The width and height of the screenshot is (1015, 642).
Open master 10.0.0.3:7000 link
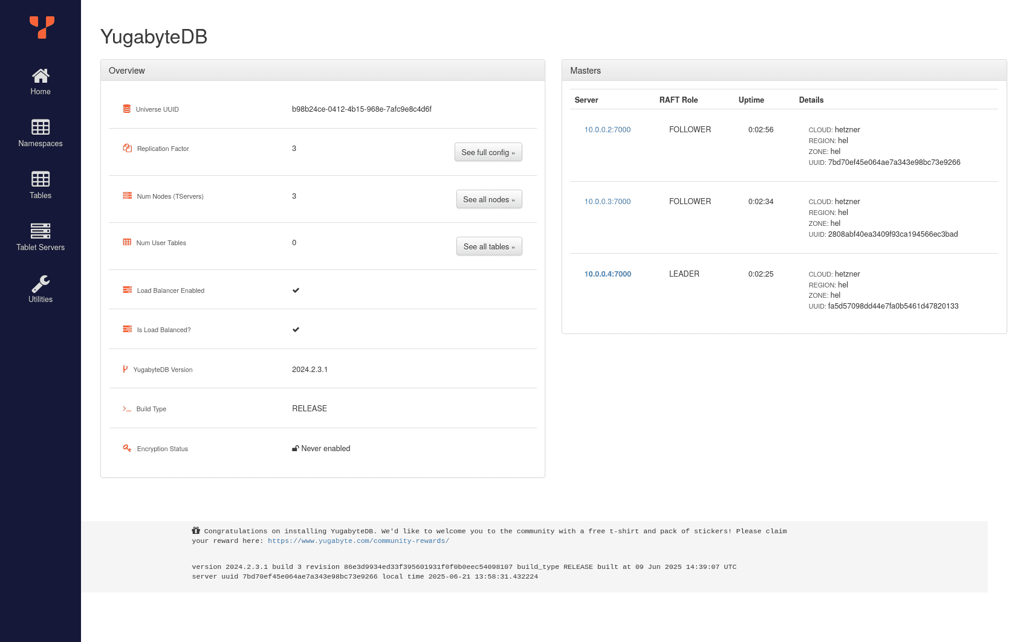(608, 202)
